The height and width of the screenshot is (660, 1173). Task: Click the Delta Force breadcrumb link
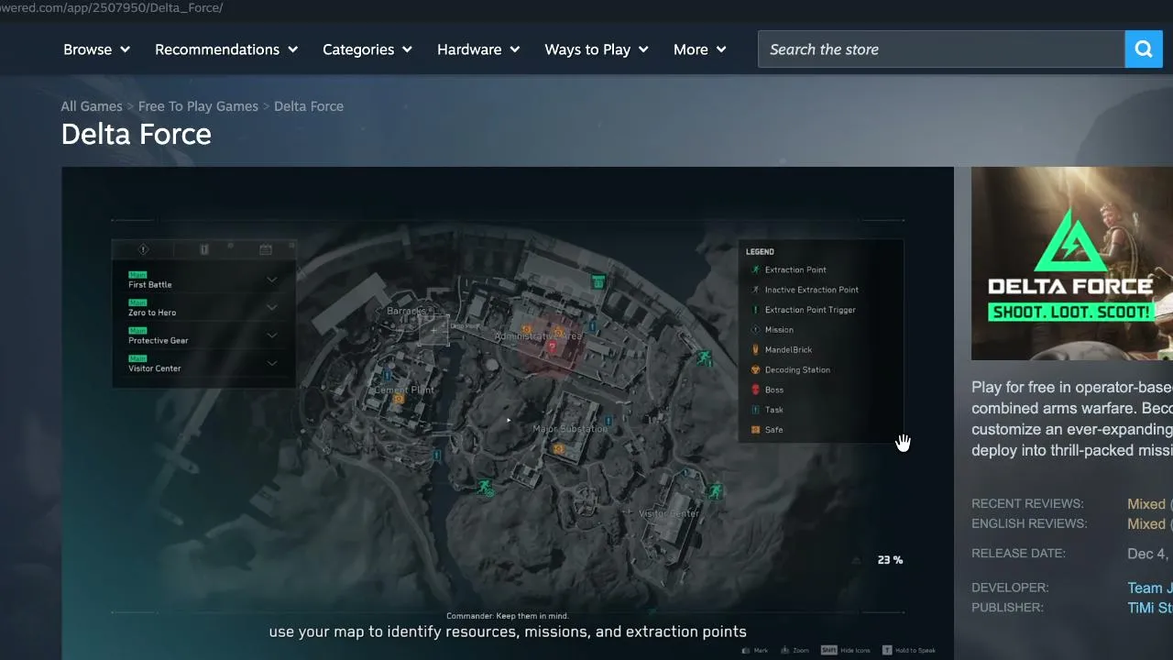(309, 106)
